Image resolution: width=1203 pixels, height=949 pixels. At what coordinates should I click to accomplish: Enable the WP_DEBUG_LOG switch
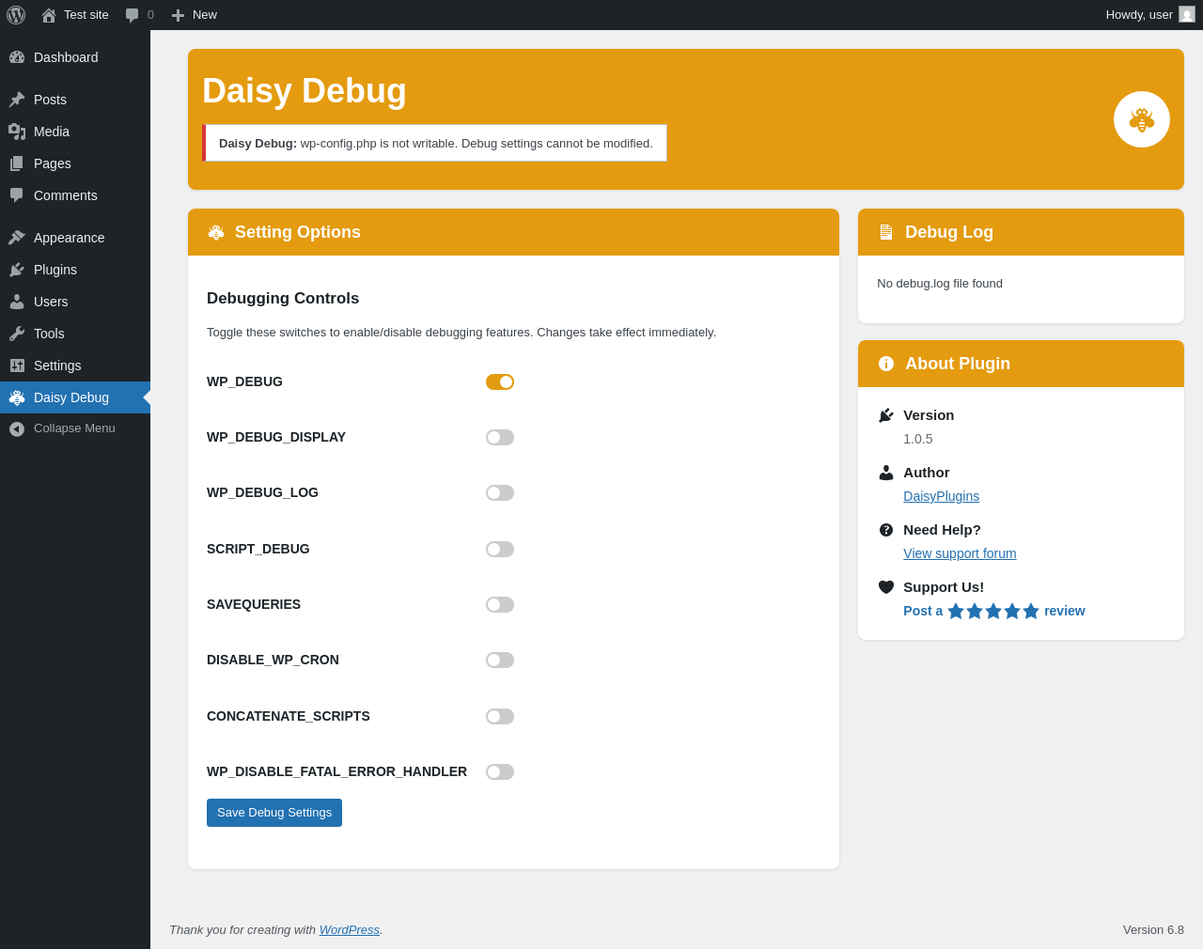500,492
